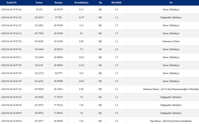
Task: Select depth value 10.62
Action: (81, 57)
